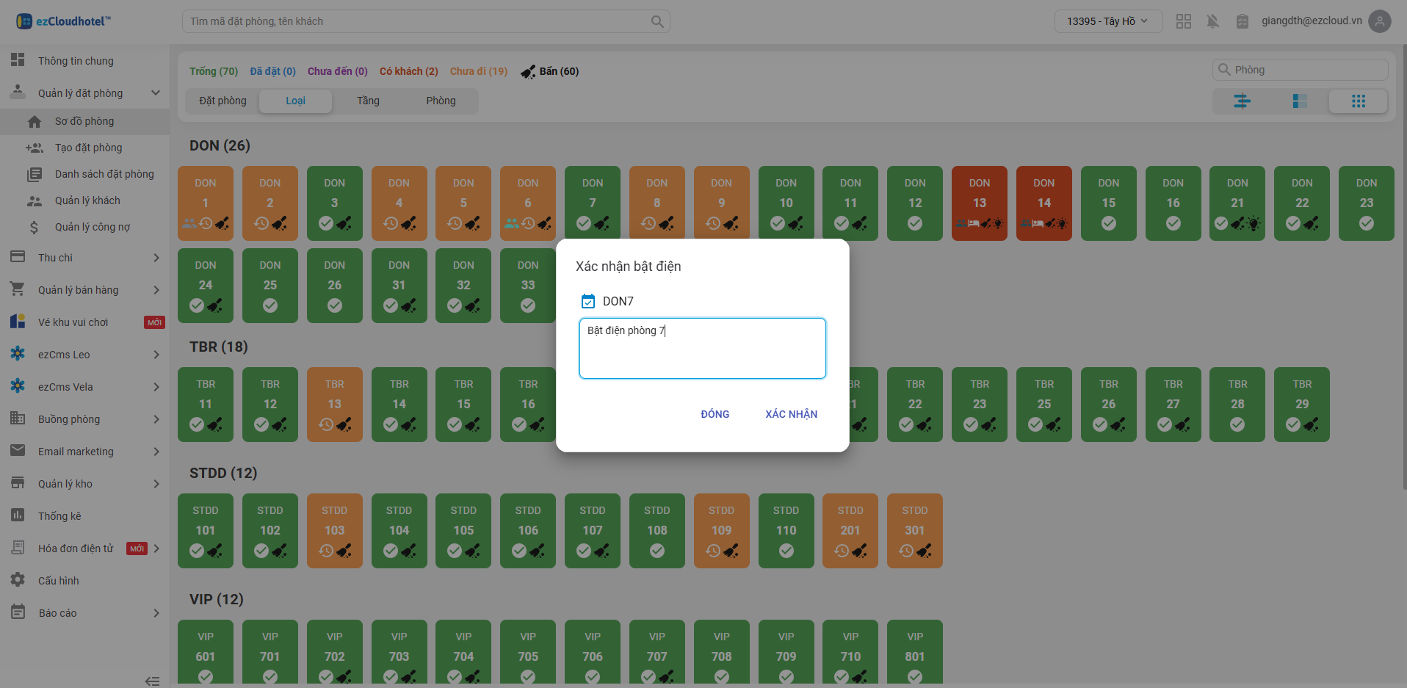The image size is (1407, 688).
Task: Open the 13395 - Tây Hồ hotel dropdown
Action: 1107,21
